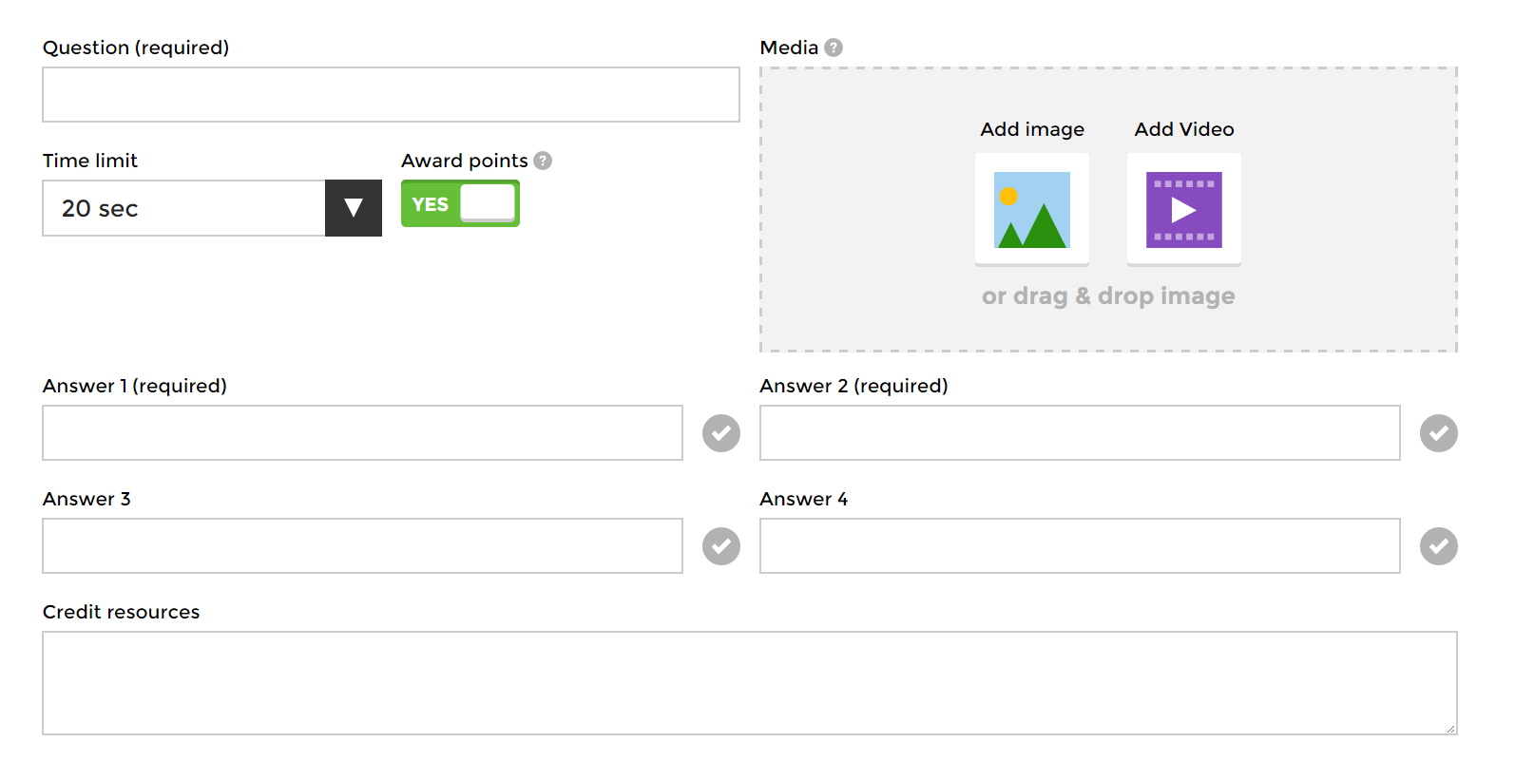Click into the Answer 4 field
Image resolution: width=1515 pixels, height=761 pixels.
tap(1080, 546)
